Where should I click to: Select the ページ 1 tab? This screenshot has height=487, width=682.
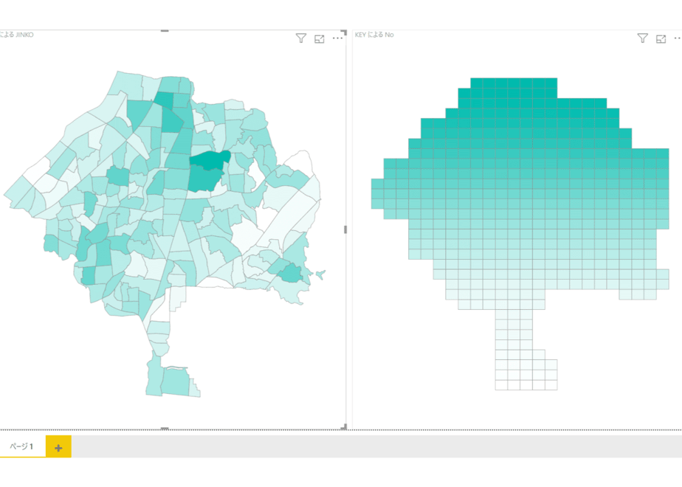[21, 446]
